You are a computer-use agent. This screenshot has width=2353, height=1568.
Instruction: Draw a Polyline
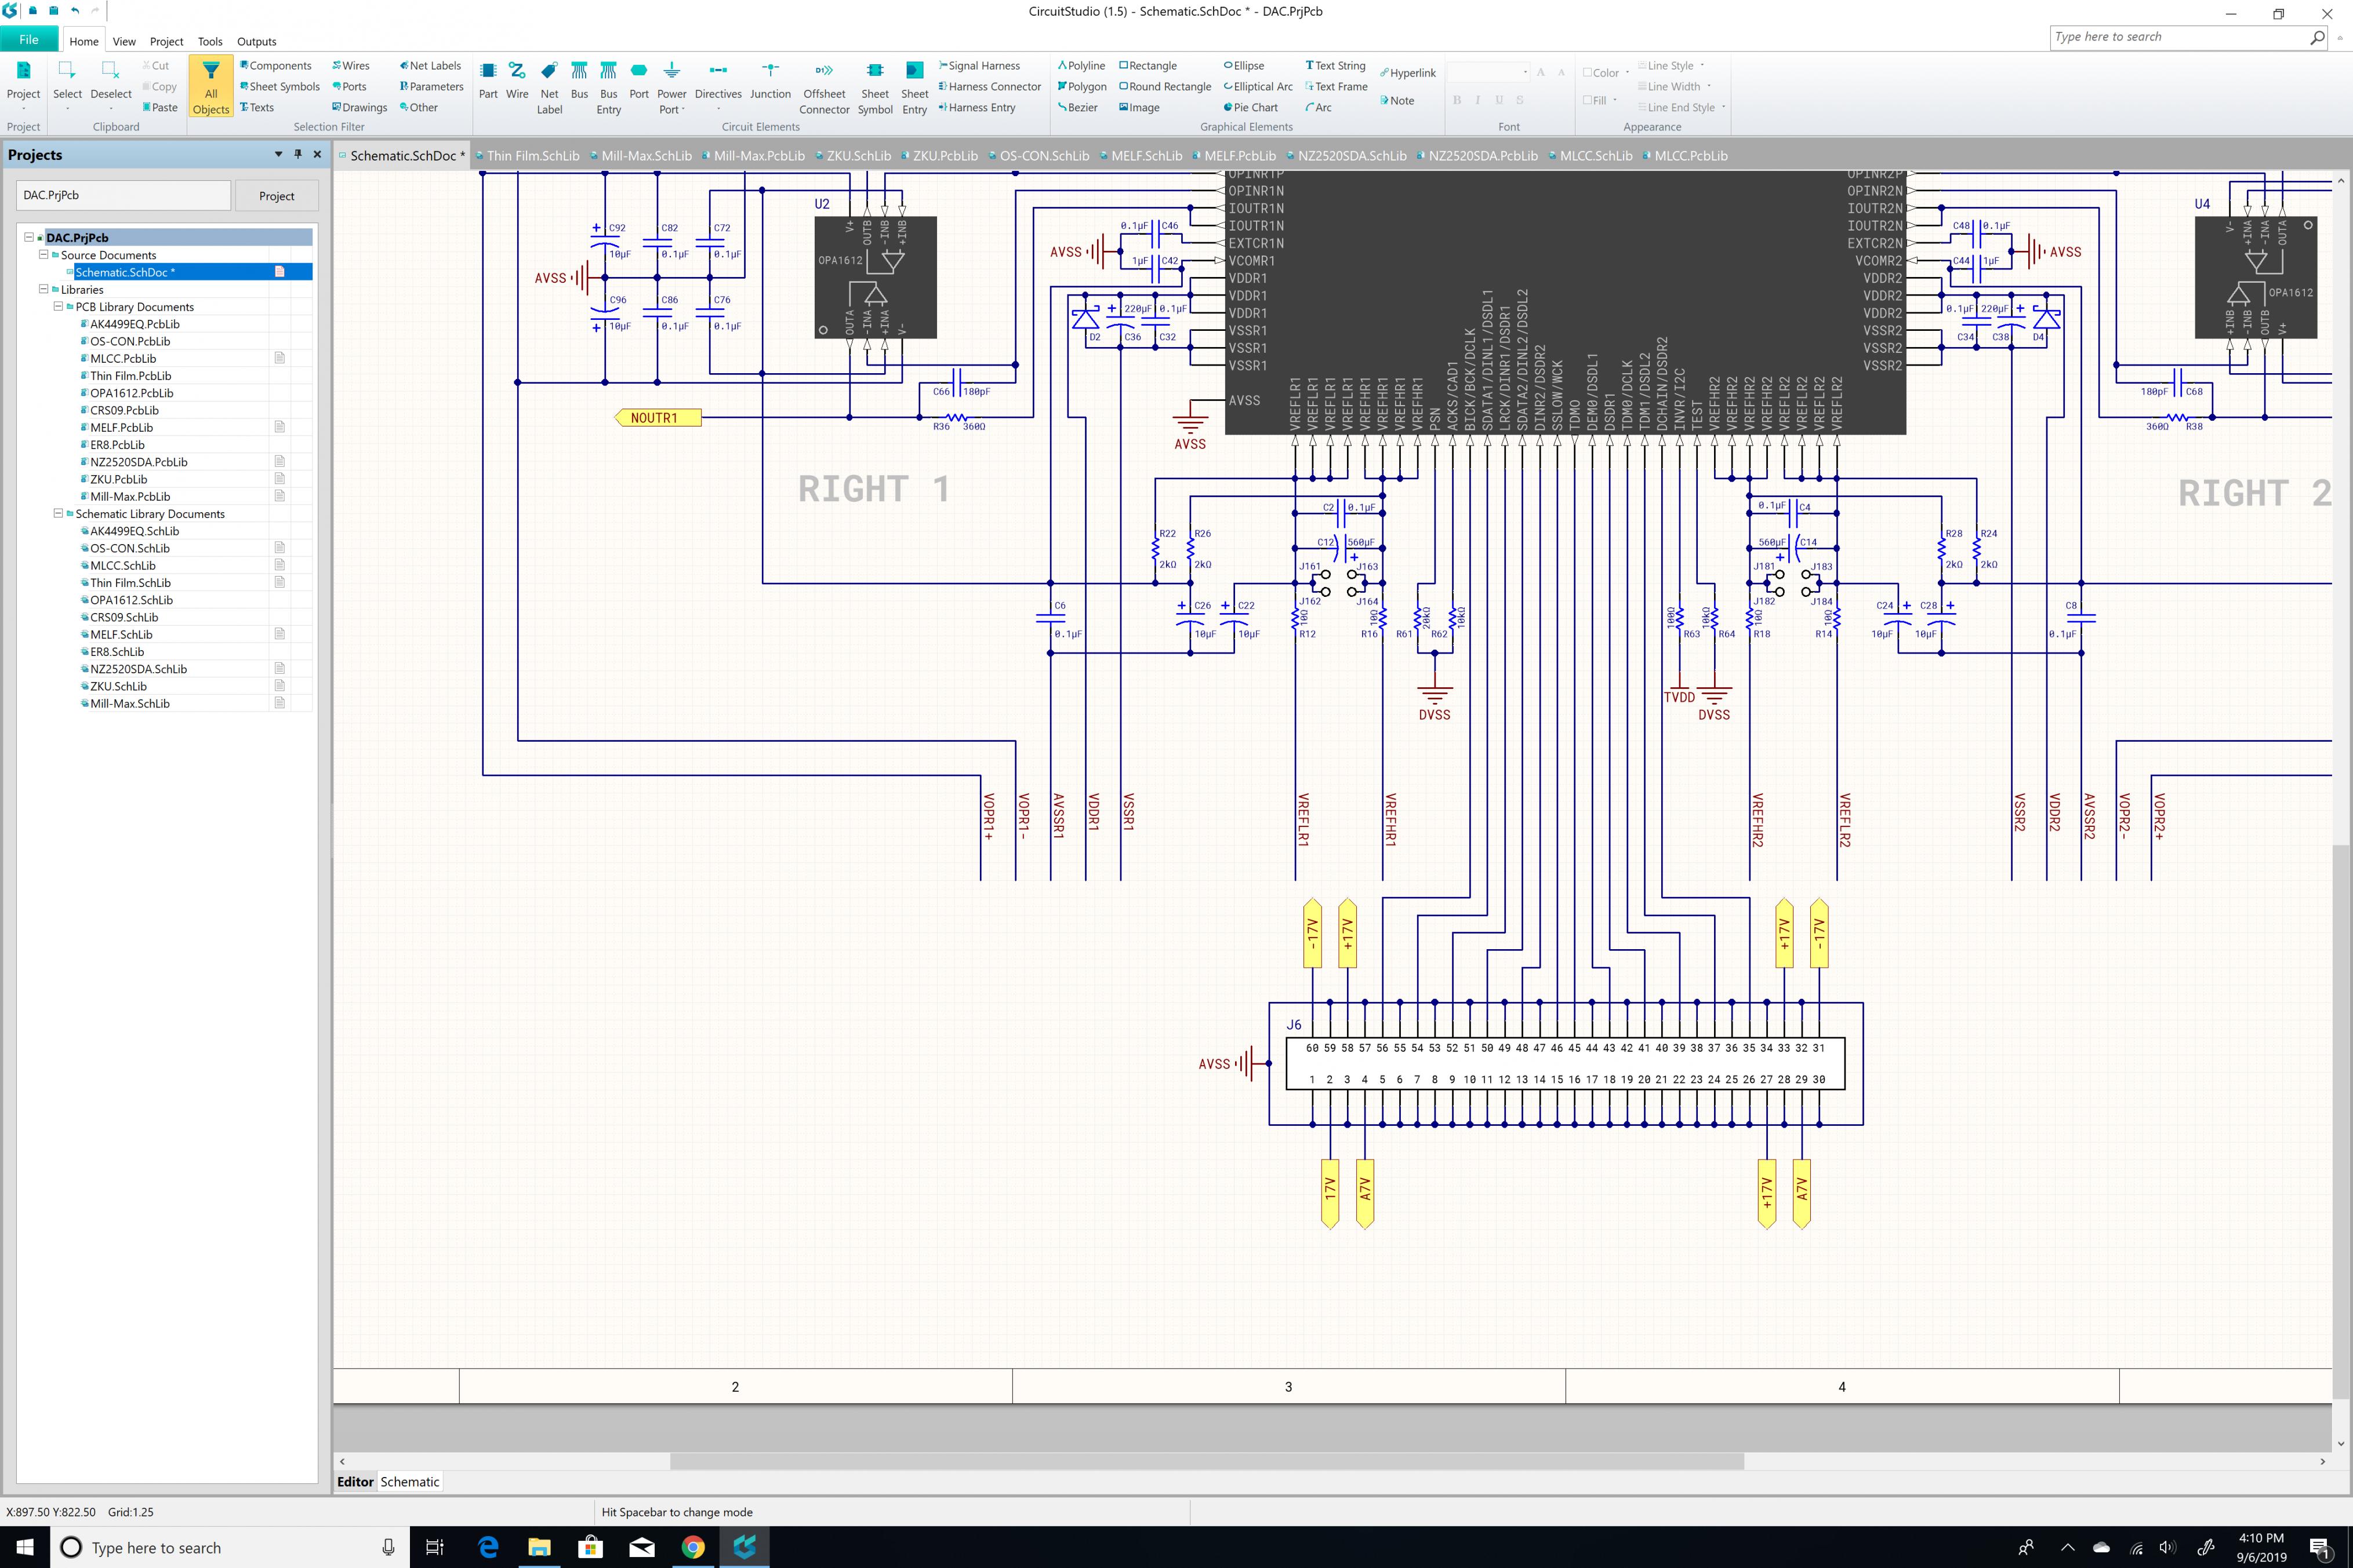(1081, 66)
